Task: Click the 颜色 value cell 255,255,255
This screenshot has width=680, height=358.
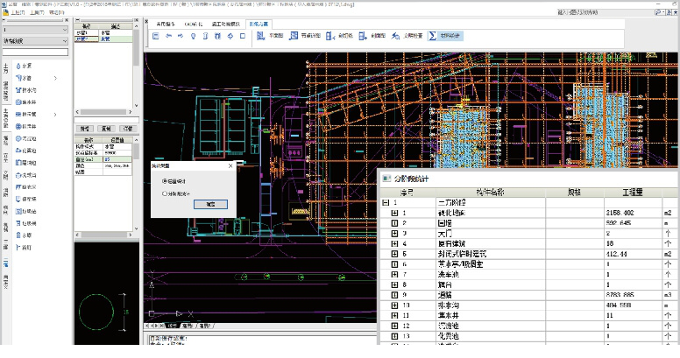Action: pyautogui.click(x=117, y=165)
